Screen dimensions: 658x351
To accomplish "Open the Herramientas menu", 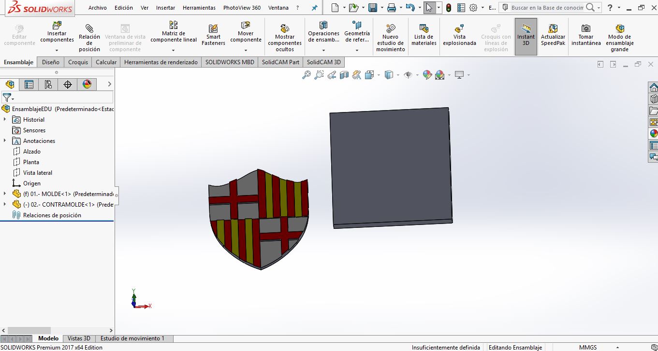I will point(199,8).
